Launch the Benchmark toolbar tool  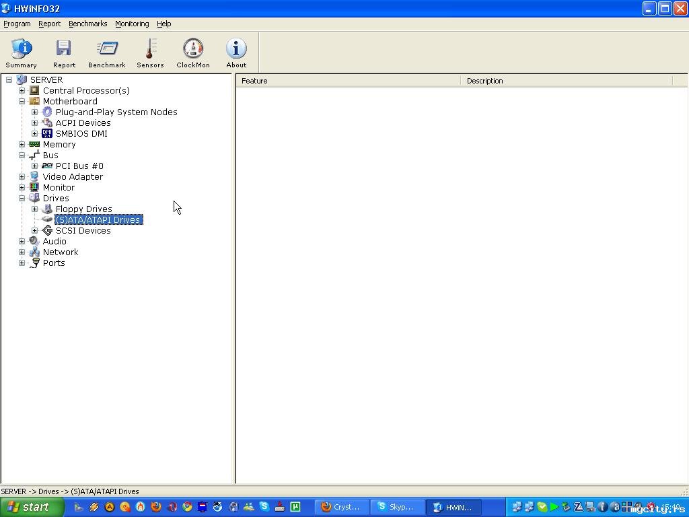107,53
